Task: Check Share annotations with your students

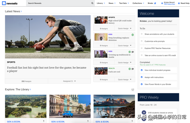Action: point(142,34)
